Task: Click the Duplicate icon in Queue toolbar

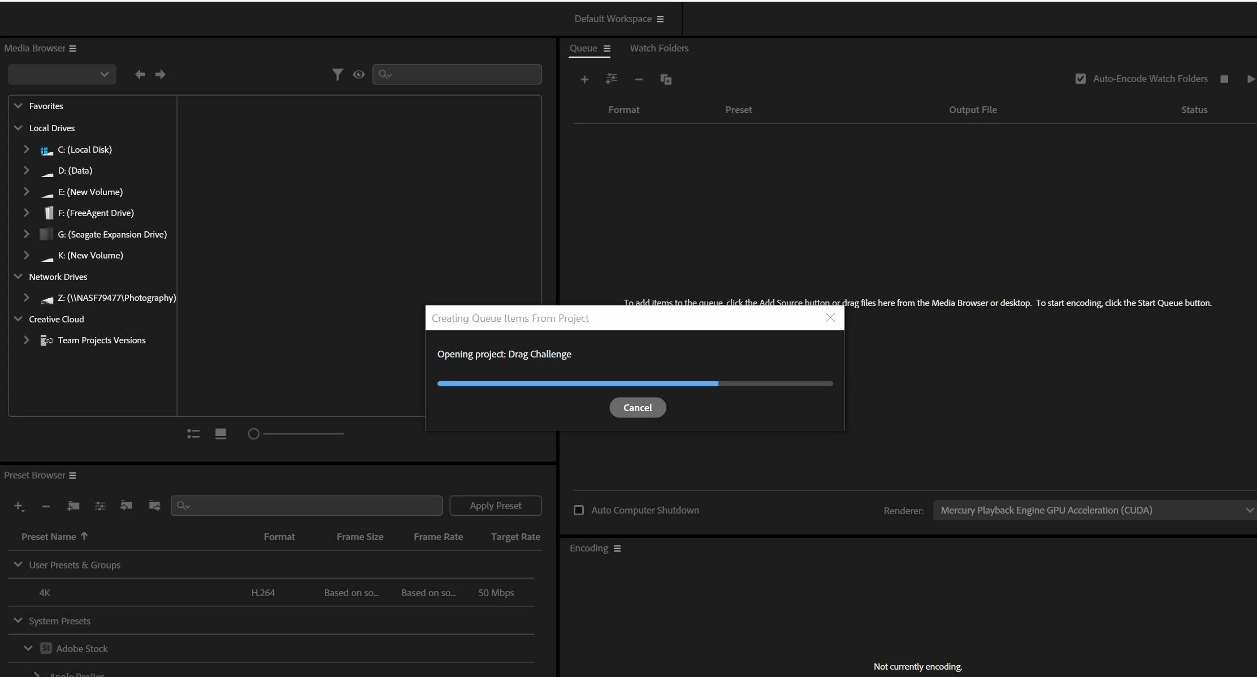Action: coord(666,79)
